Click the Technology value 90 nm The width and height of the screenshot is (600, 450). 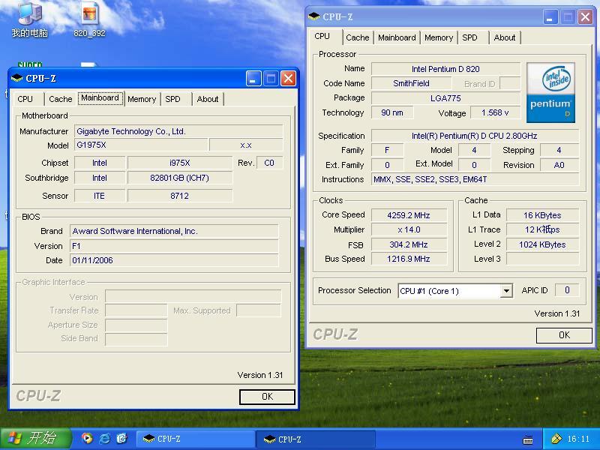(x=392, y=113)
